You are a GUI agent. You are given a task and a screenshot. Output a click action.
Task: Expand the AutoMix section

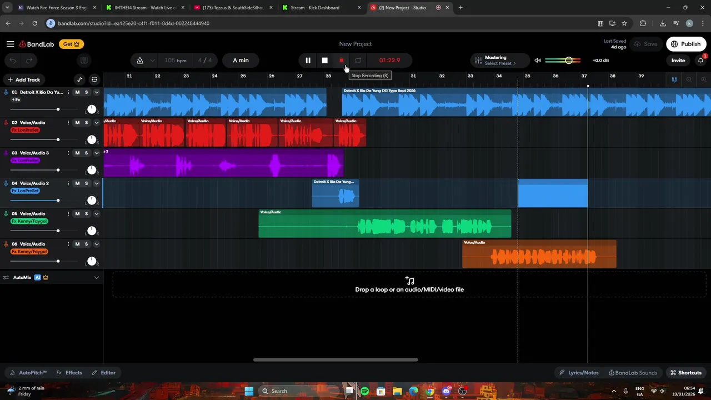pos(96,277)
